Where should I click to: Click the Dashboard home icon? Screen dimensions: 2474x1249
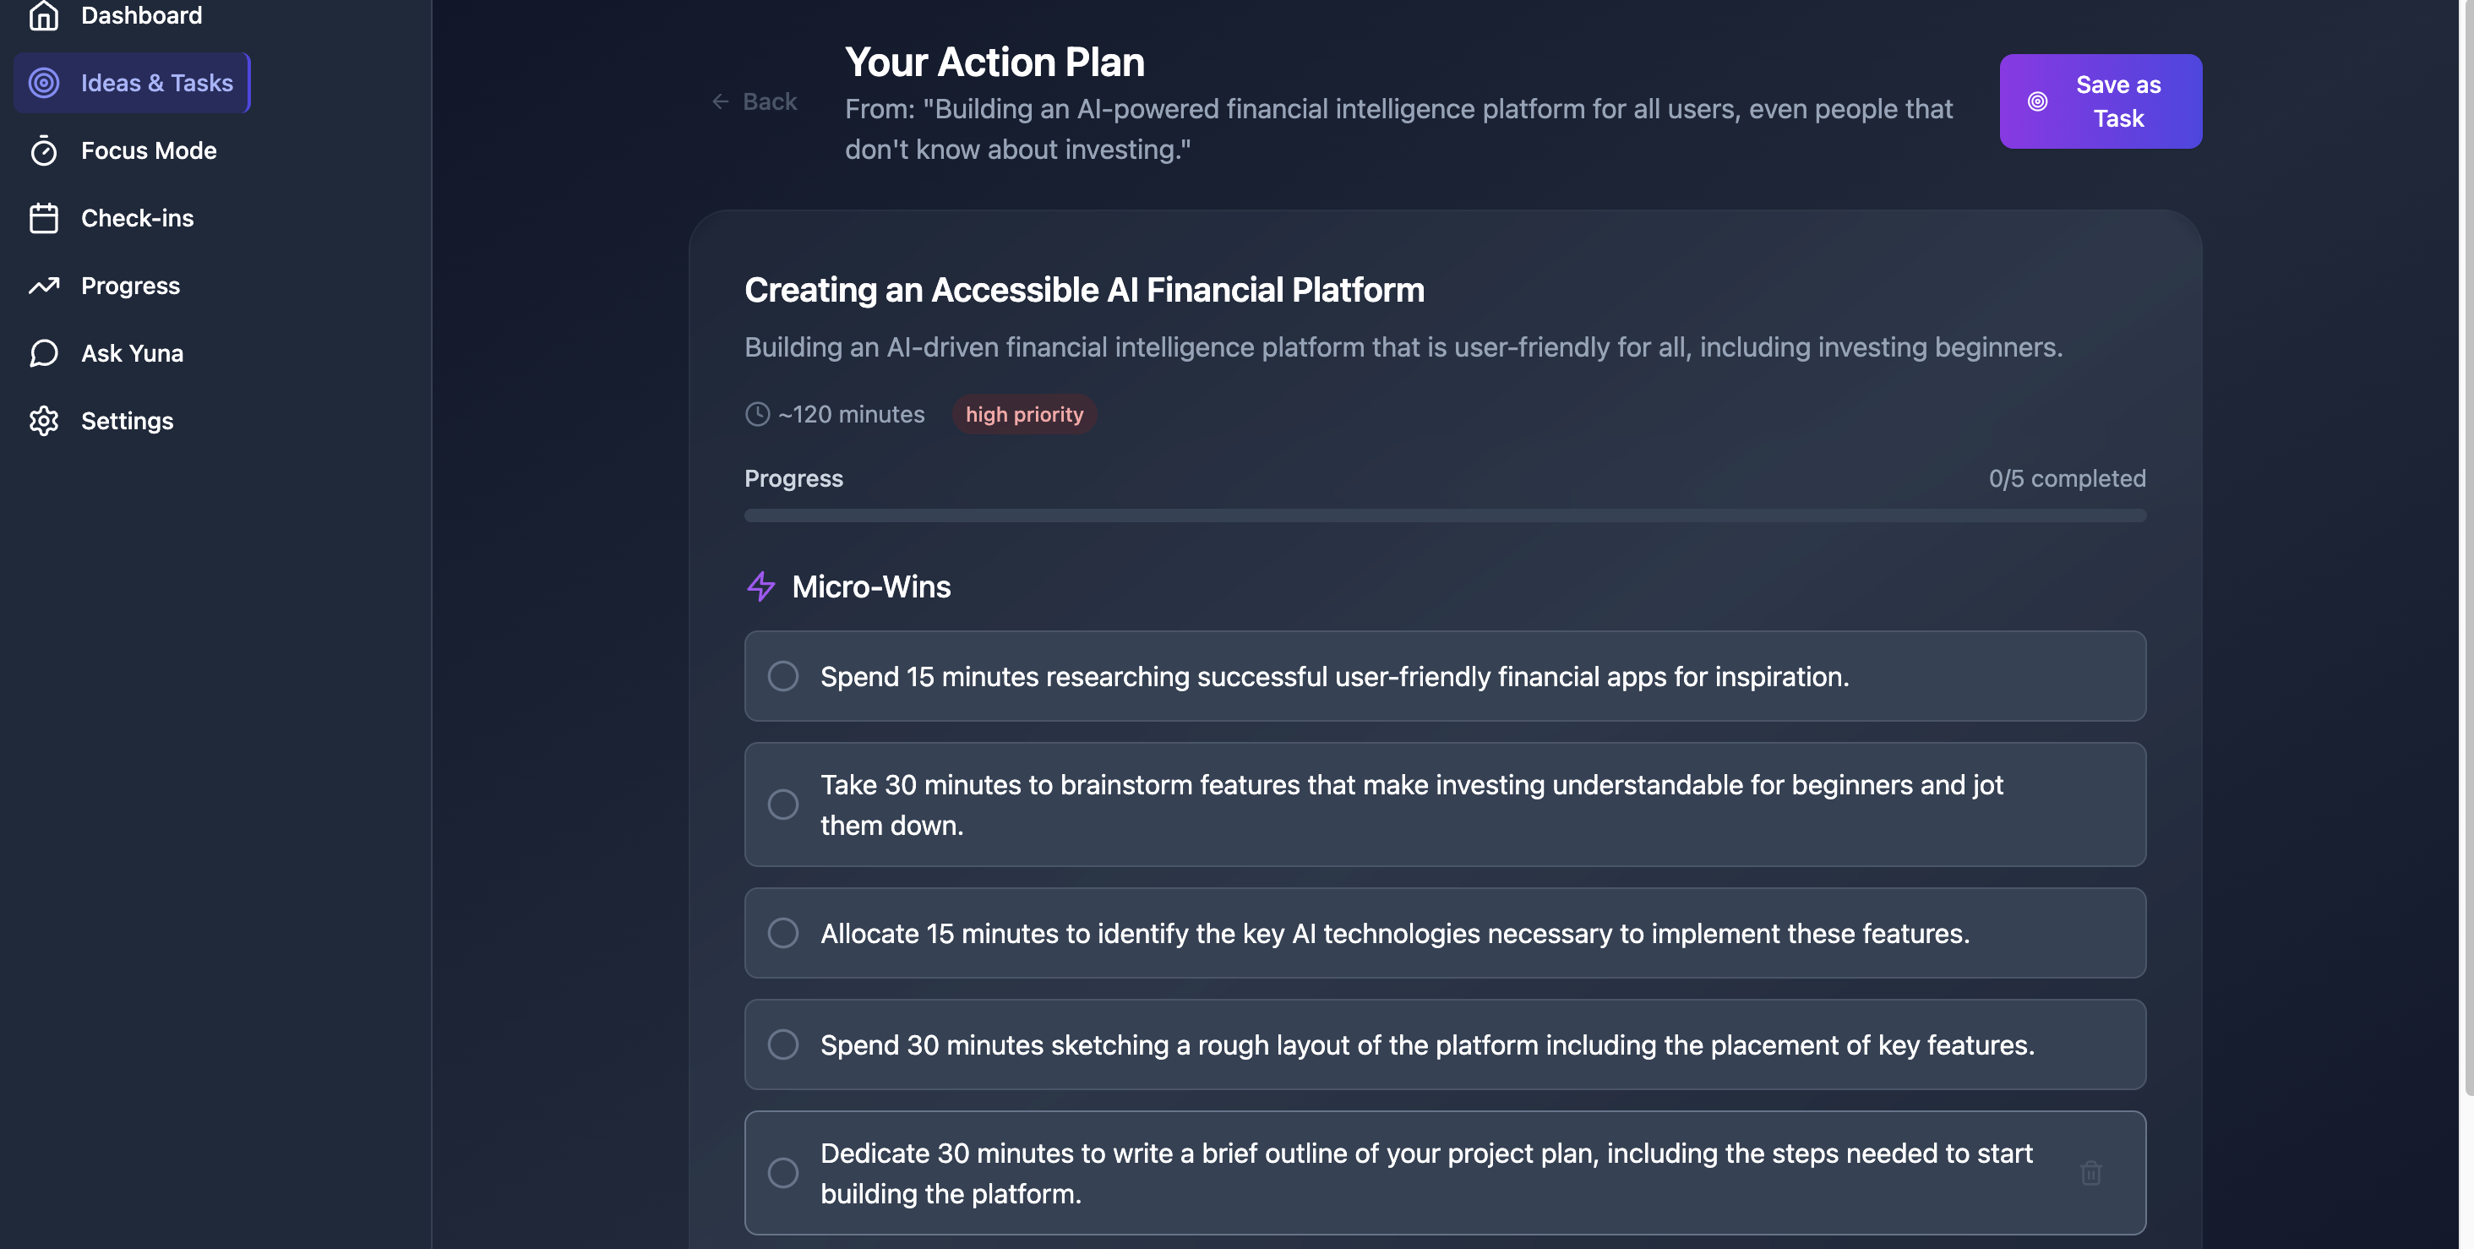(x=43, y=15)
